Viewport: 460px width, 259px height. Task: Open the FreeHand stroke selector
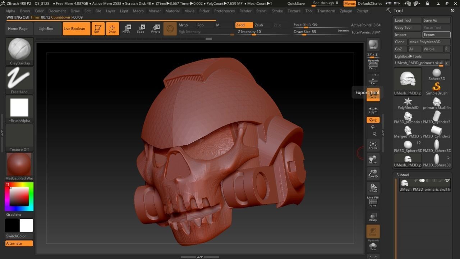(19, 80)
